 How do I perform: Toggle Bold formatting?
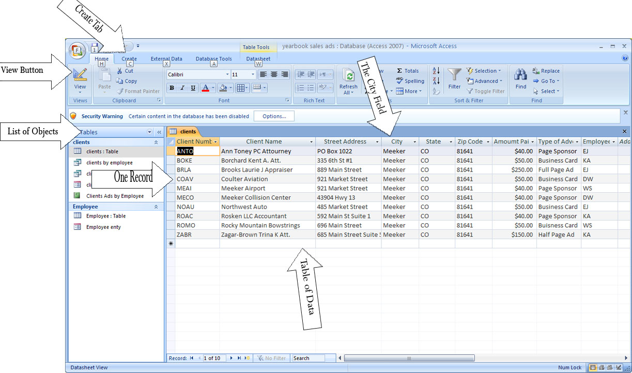coord(172,88)
